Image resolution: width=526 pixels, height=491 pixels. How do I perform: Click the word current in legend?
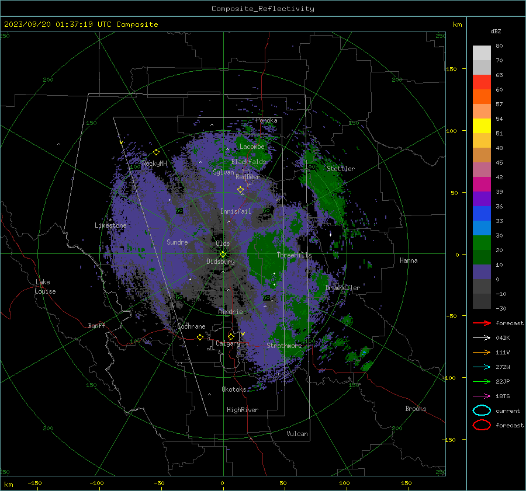coord(508,411)
